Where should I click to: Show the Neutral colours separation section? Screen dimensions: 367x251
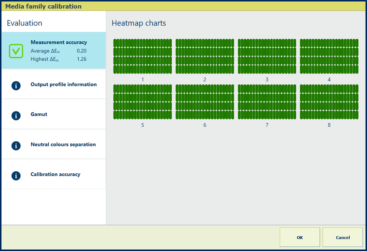pyautogui.click(x=63, y=144)
